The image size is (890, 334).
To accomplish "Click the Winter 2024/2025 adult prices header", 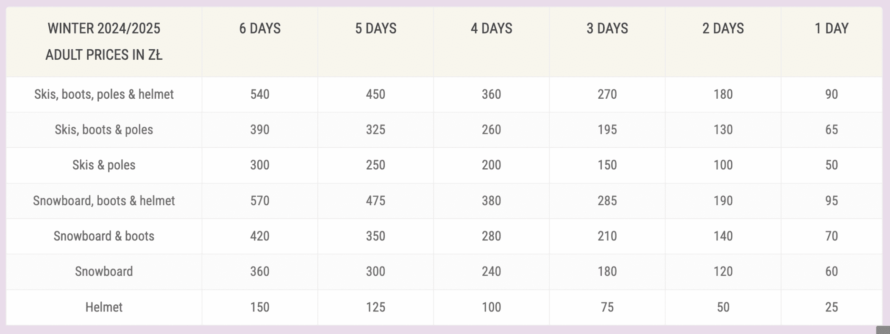I will click(104, 42).
